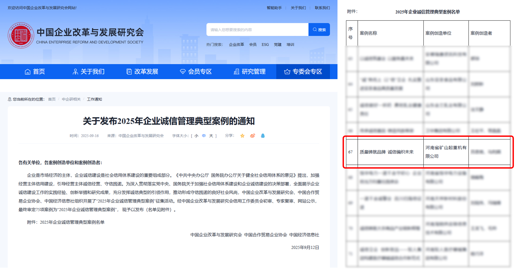Image resolution: width=523 pixels, height=273 pixels.
Task: Click hot search keyword ESG
Action: click(x=265, y=44)
